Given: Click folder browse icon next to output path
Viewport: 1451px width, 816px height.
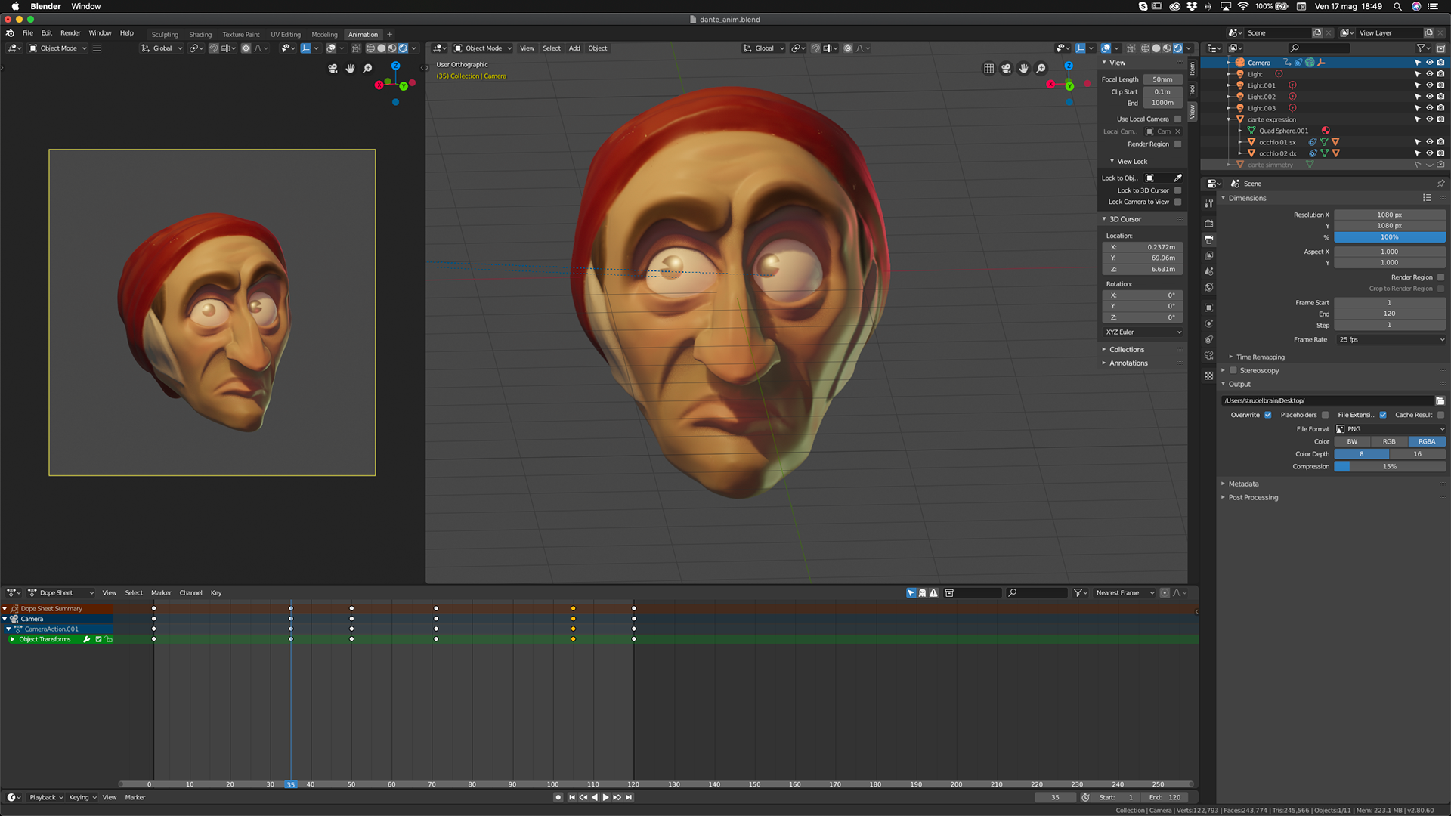Looking at the screenshot, I should 1440,400.
